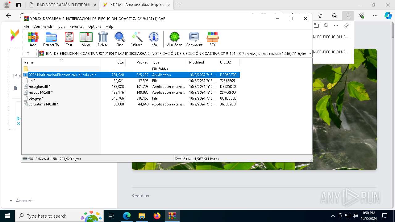This screenshot has height=222, width=395.
Task: Run VirusScan on the archive
Action: tap(174, 39)
